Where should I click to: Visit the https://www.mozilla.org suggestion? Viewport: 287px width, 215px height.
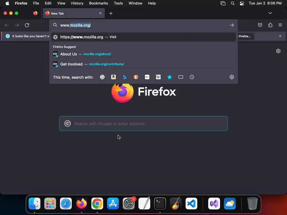(x=143, y=37)
